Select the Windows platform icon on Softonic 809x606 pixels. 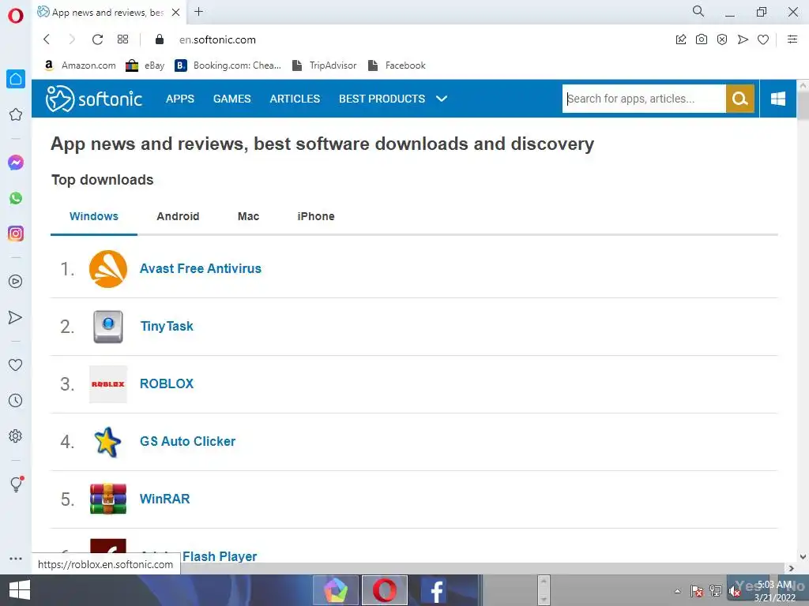pos(778,99)
